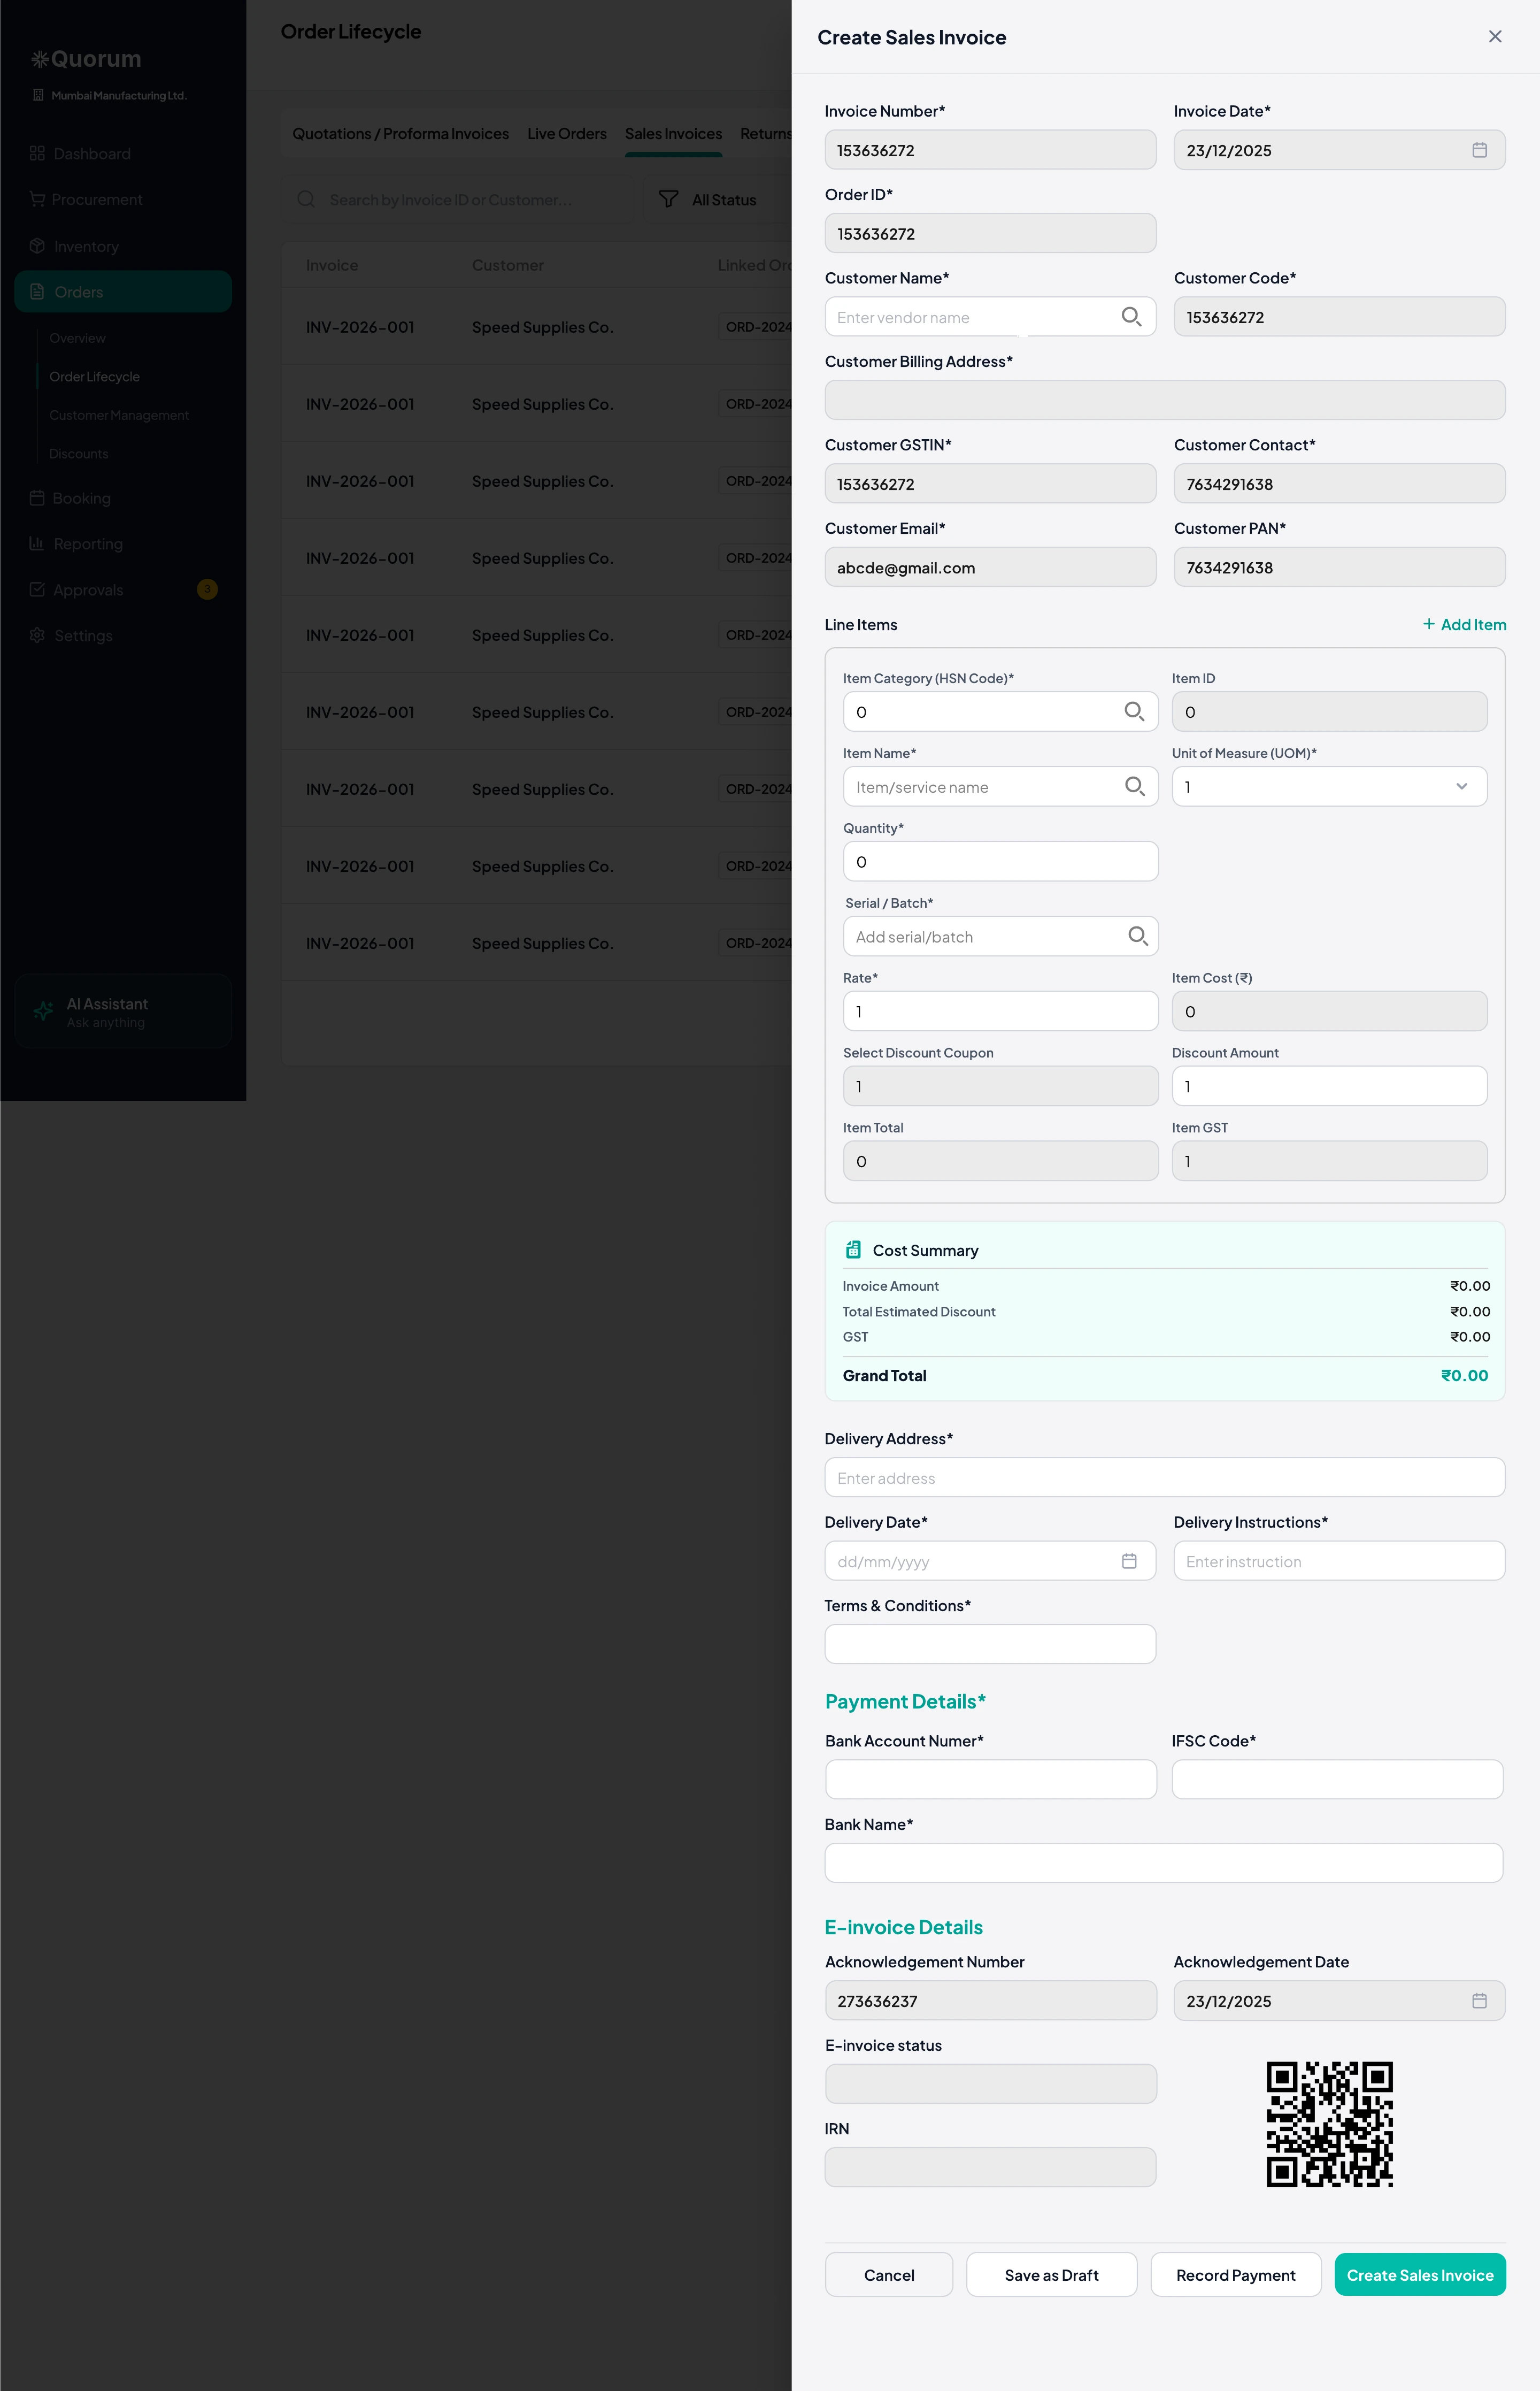Open the Acknowledgement Date calendar icon

click(1479, 2000)
